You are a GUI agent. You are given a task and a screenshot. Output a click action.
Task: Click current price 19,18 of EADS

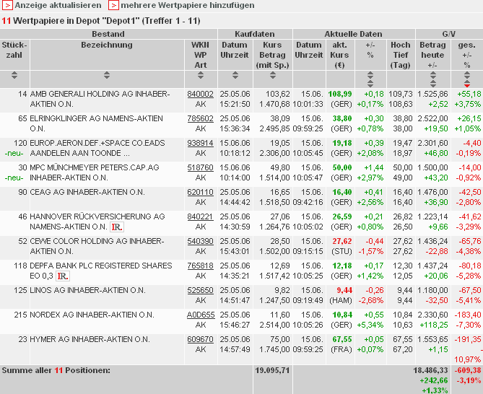pos(342,143)
